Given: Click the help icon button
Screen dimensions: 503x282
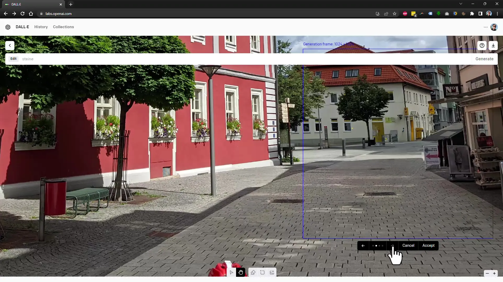Looking at the screenshot, I should click(482, 45).
